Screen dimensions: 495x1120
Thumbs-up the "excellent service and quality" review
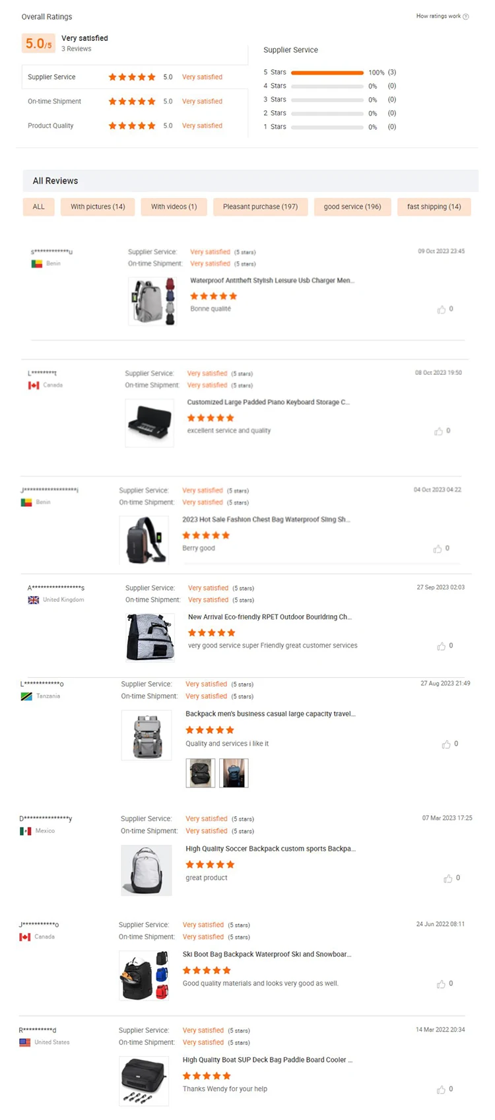click(438, 432)
